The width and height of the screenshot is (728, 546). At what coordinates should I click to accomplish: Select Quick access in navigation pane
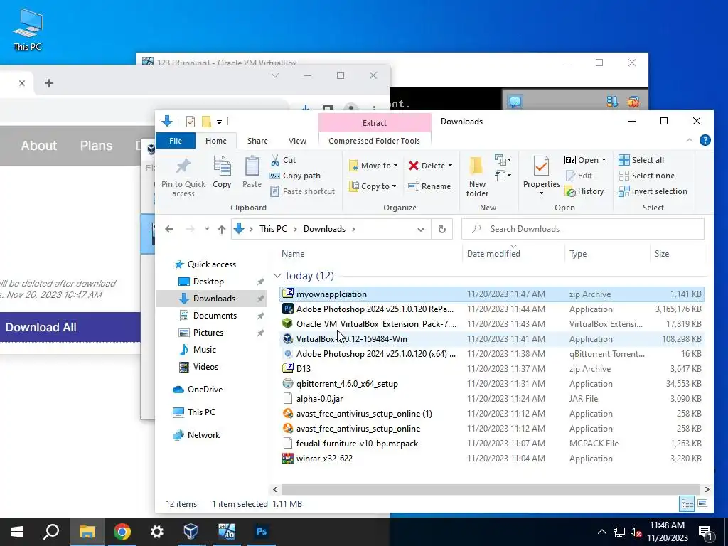pyautogui.click(x=211, y=264)
